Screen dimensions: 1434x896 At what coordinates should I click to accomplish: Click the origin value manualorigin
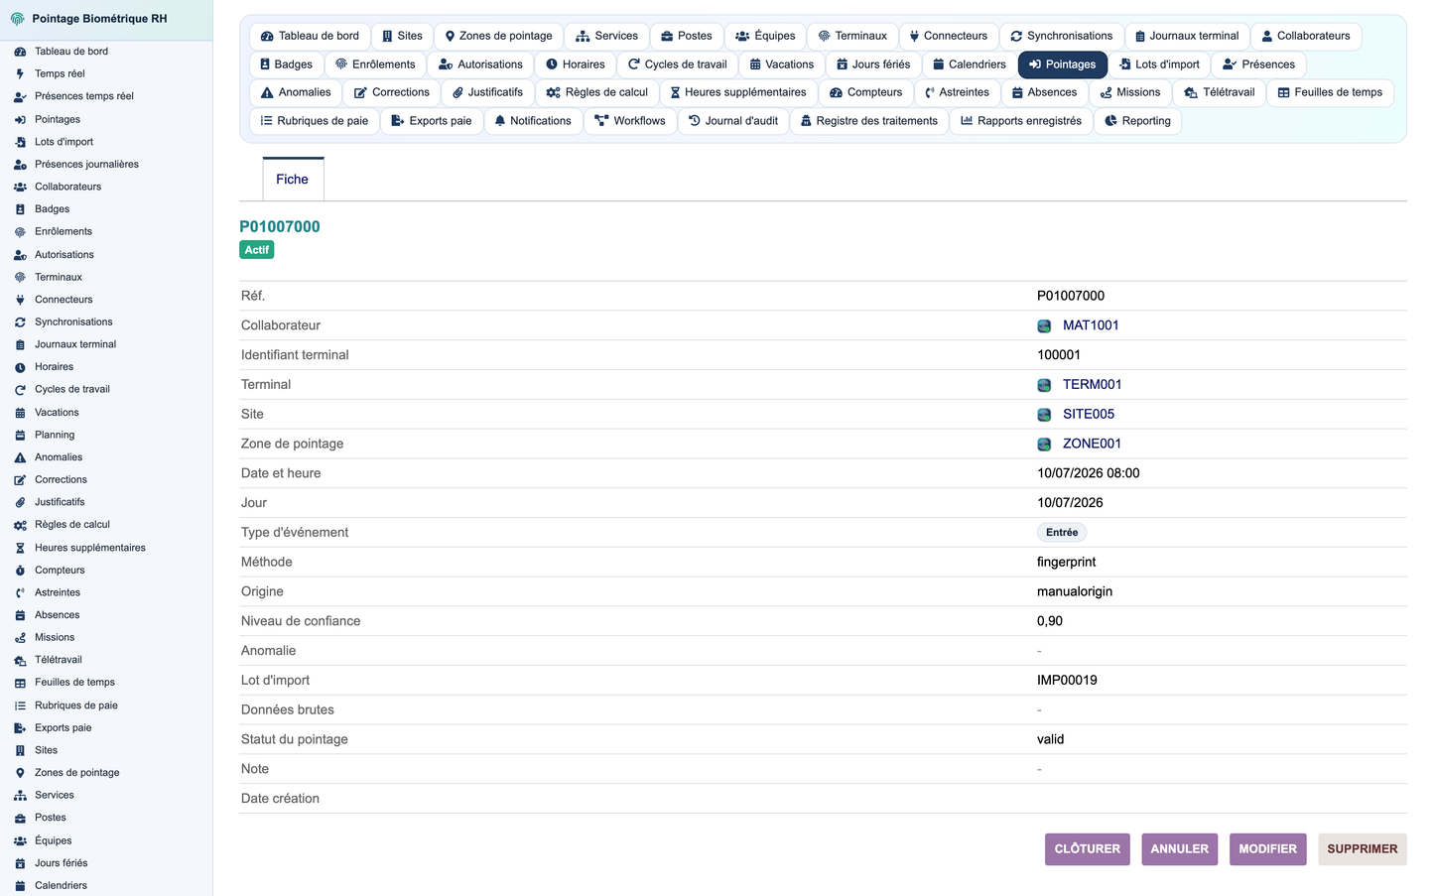pos(1075,592)
